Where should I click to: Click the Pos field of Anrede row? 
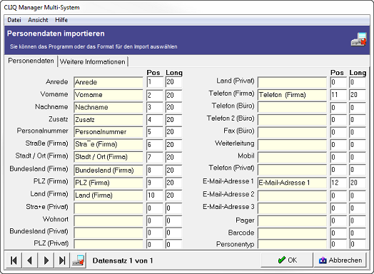(x=155, y=82)
